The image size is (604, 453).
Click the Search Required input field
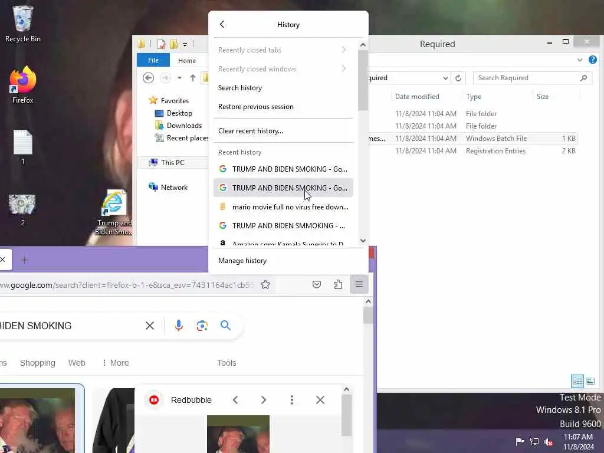[533, 78]
